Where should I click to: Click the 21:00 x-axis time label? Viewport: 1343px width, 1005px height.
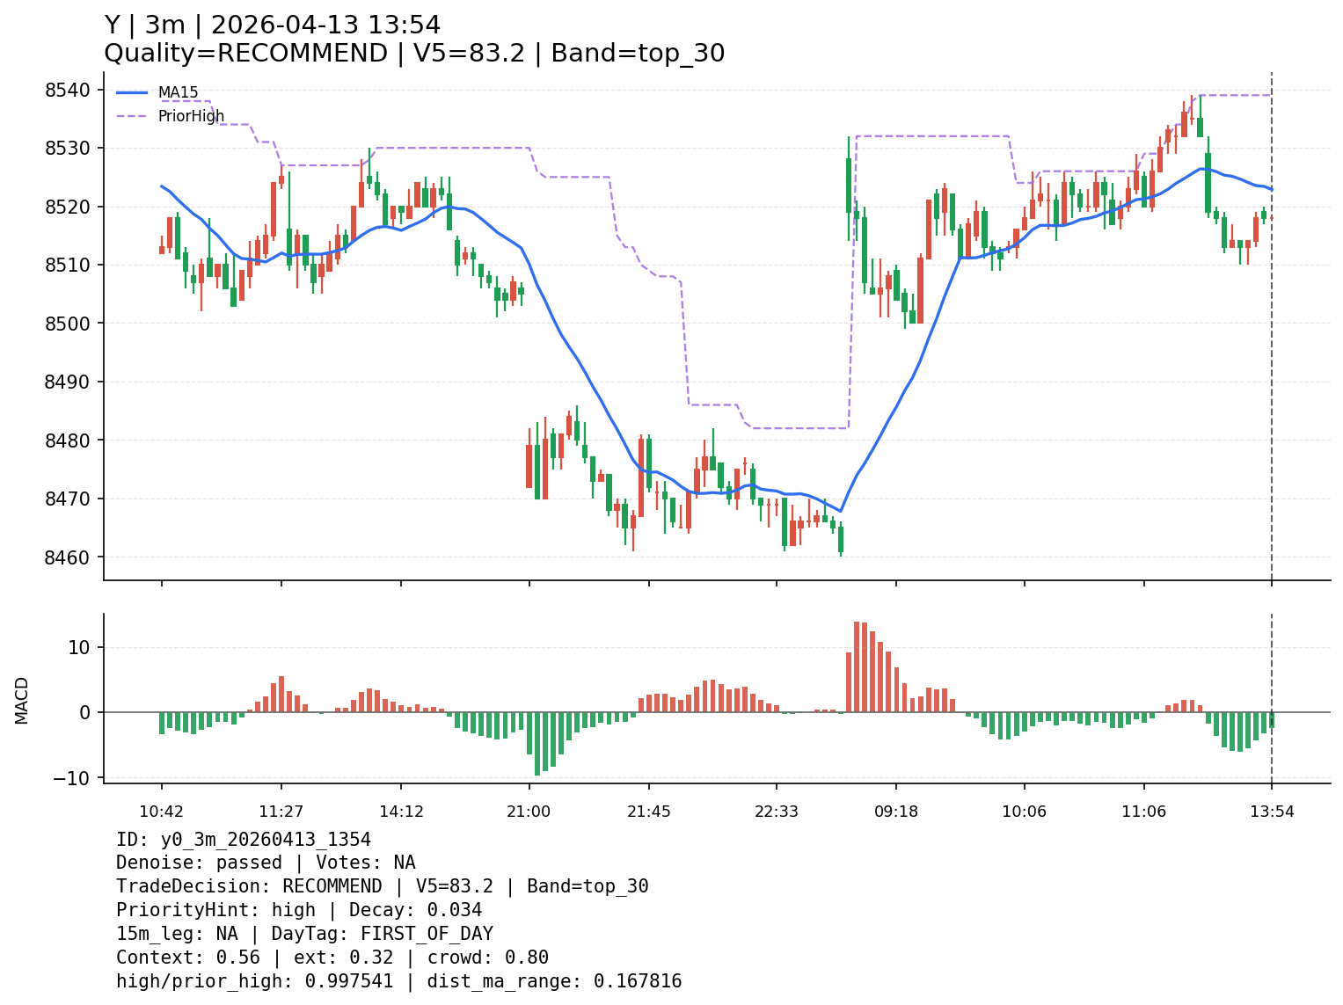[x=529, y=812]
